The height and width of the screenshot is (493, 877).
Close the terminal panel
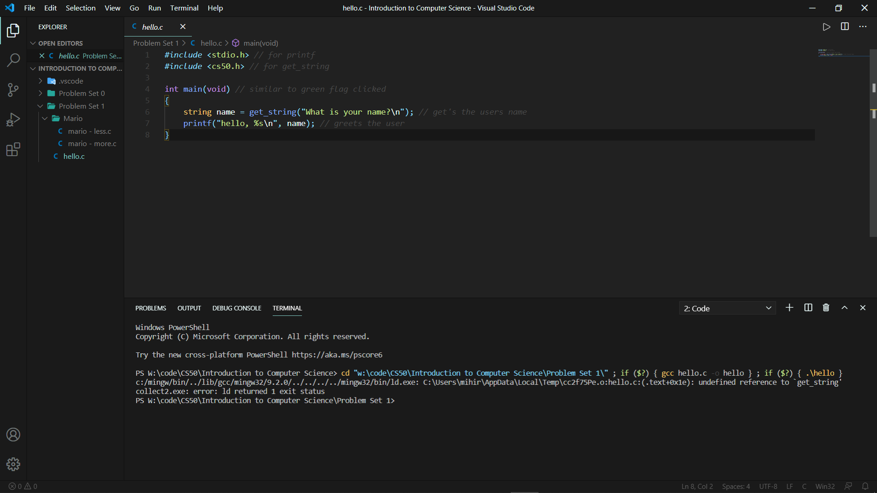click(x=863, y=308)
